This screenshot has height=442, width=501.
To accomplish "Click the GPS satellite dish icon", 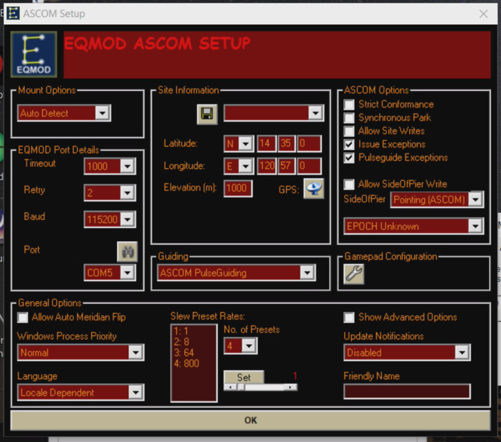I will pyautogui.click(x=313, y=189).
